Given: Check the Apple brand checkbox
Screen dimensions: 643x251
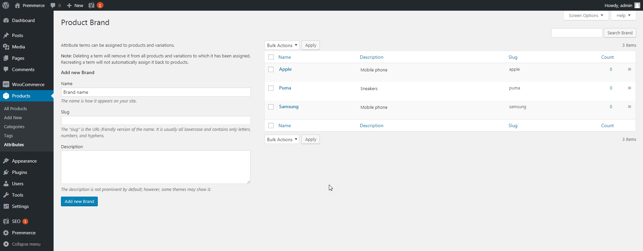Looking at the screenshot, I should click(x=271, y=69).
